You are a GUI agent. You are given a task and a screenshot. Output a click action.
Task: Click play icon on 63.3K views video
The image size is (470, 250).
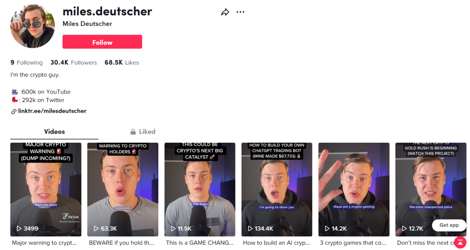pos(96,229)
